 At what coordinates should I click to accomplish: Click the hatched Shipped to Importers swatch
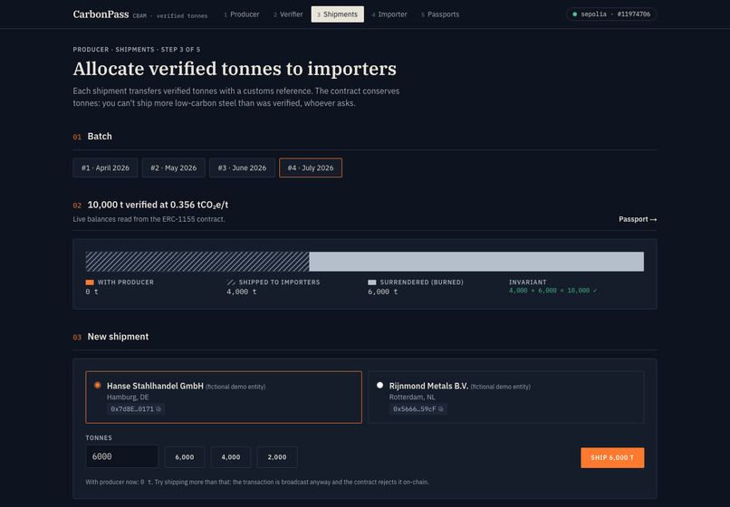click(231, 282)
